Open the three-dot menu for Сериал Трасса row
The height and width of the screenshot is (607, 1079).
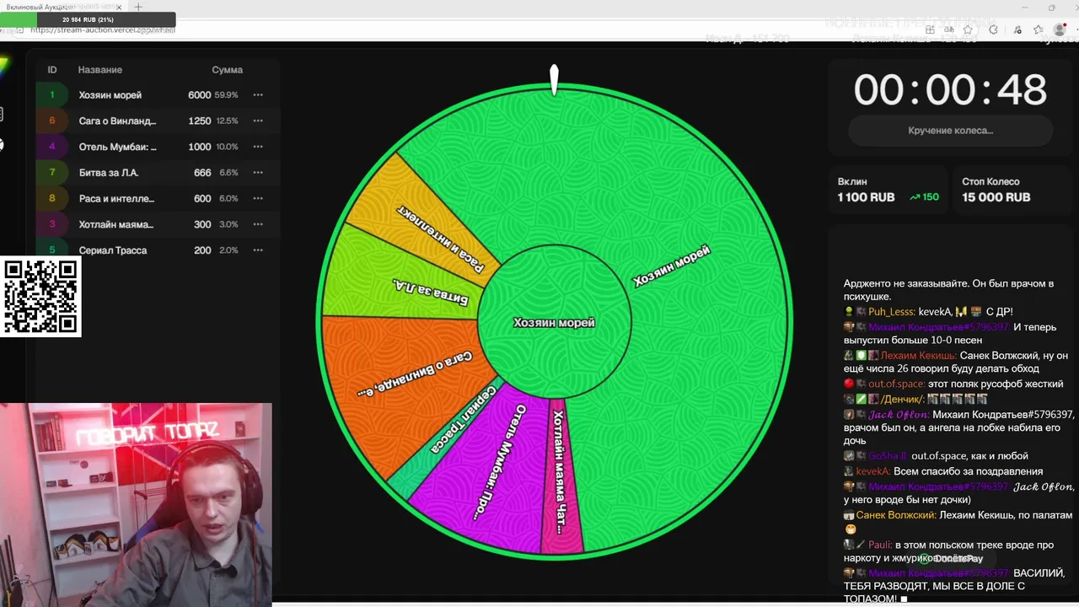point(258,250)
